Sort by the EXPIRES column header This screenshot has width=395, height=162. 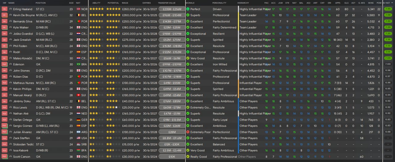pos(147,3)
